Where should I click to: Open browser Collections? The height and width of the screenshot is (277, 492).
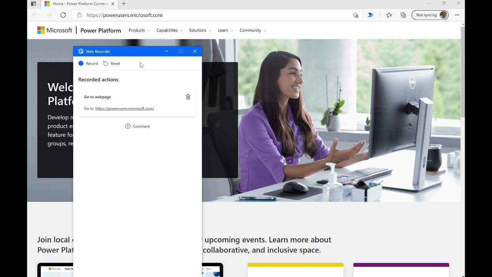(x=403, y=15)
